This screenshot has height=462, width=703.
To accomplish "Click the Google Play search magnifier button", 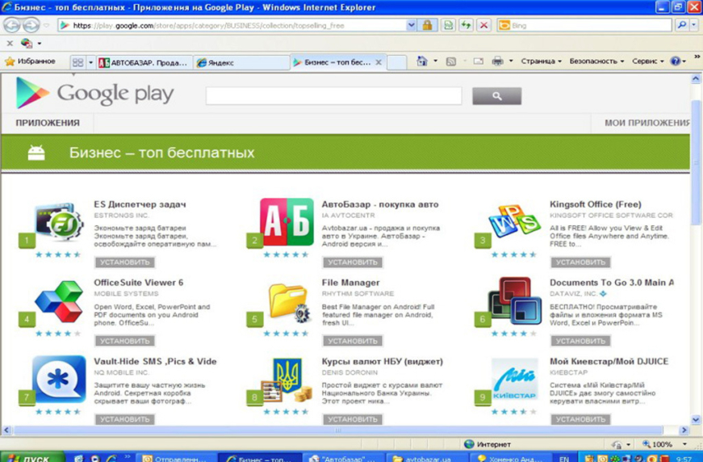I will point(496,96).
